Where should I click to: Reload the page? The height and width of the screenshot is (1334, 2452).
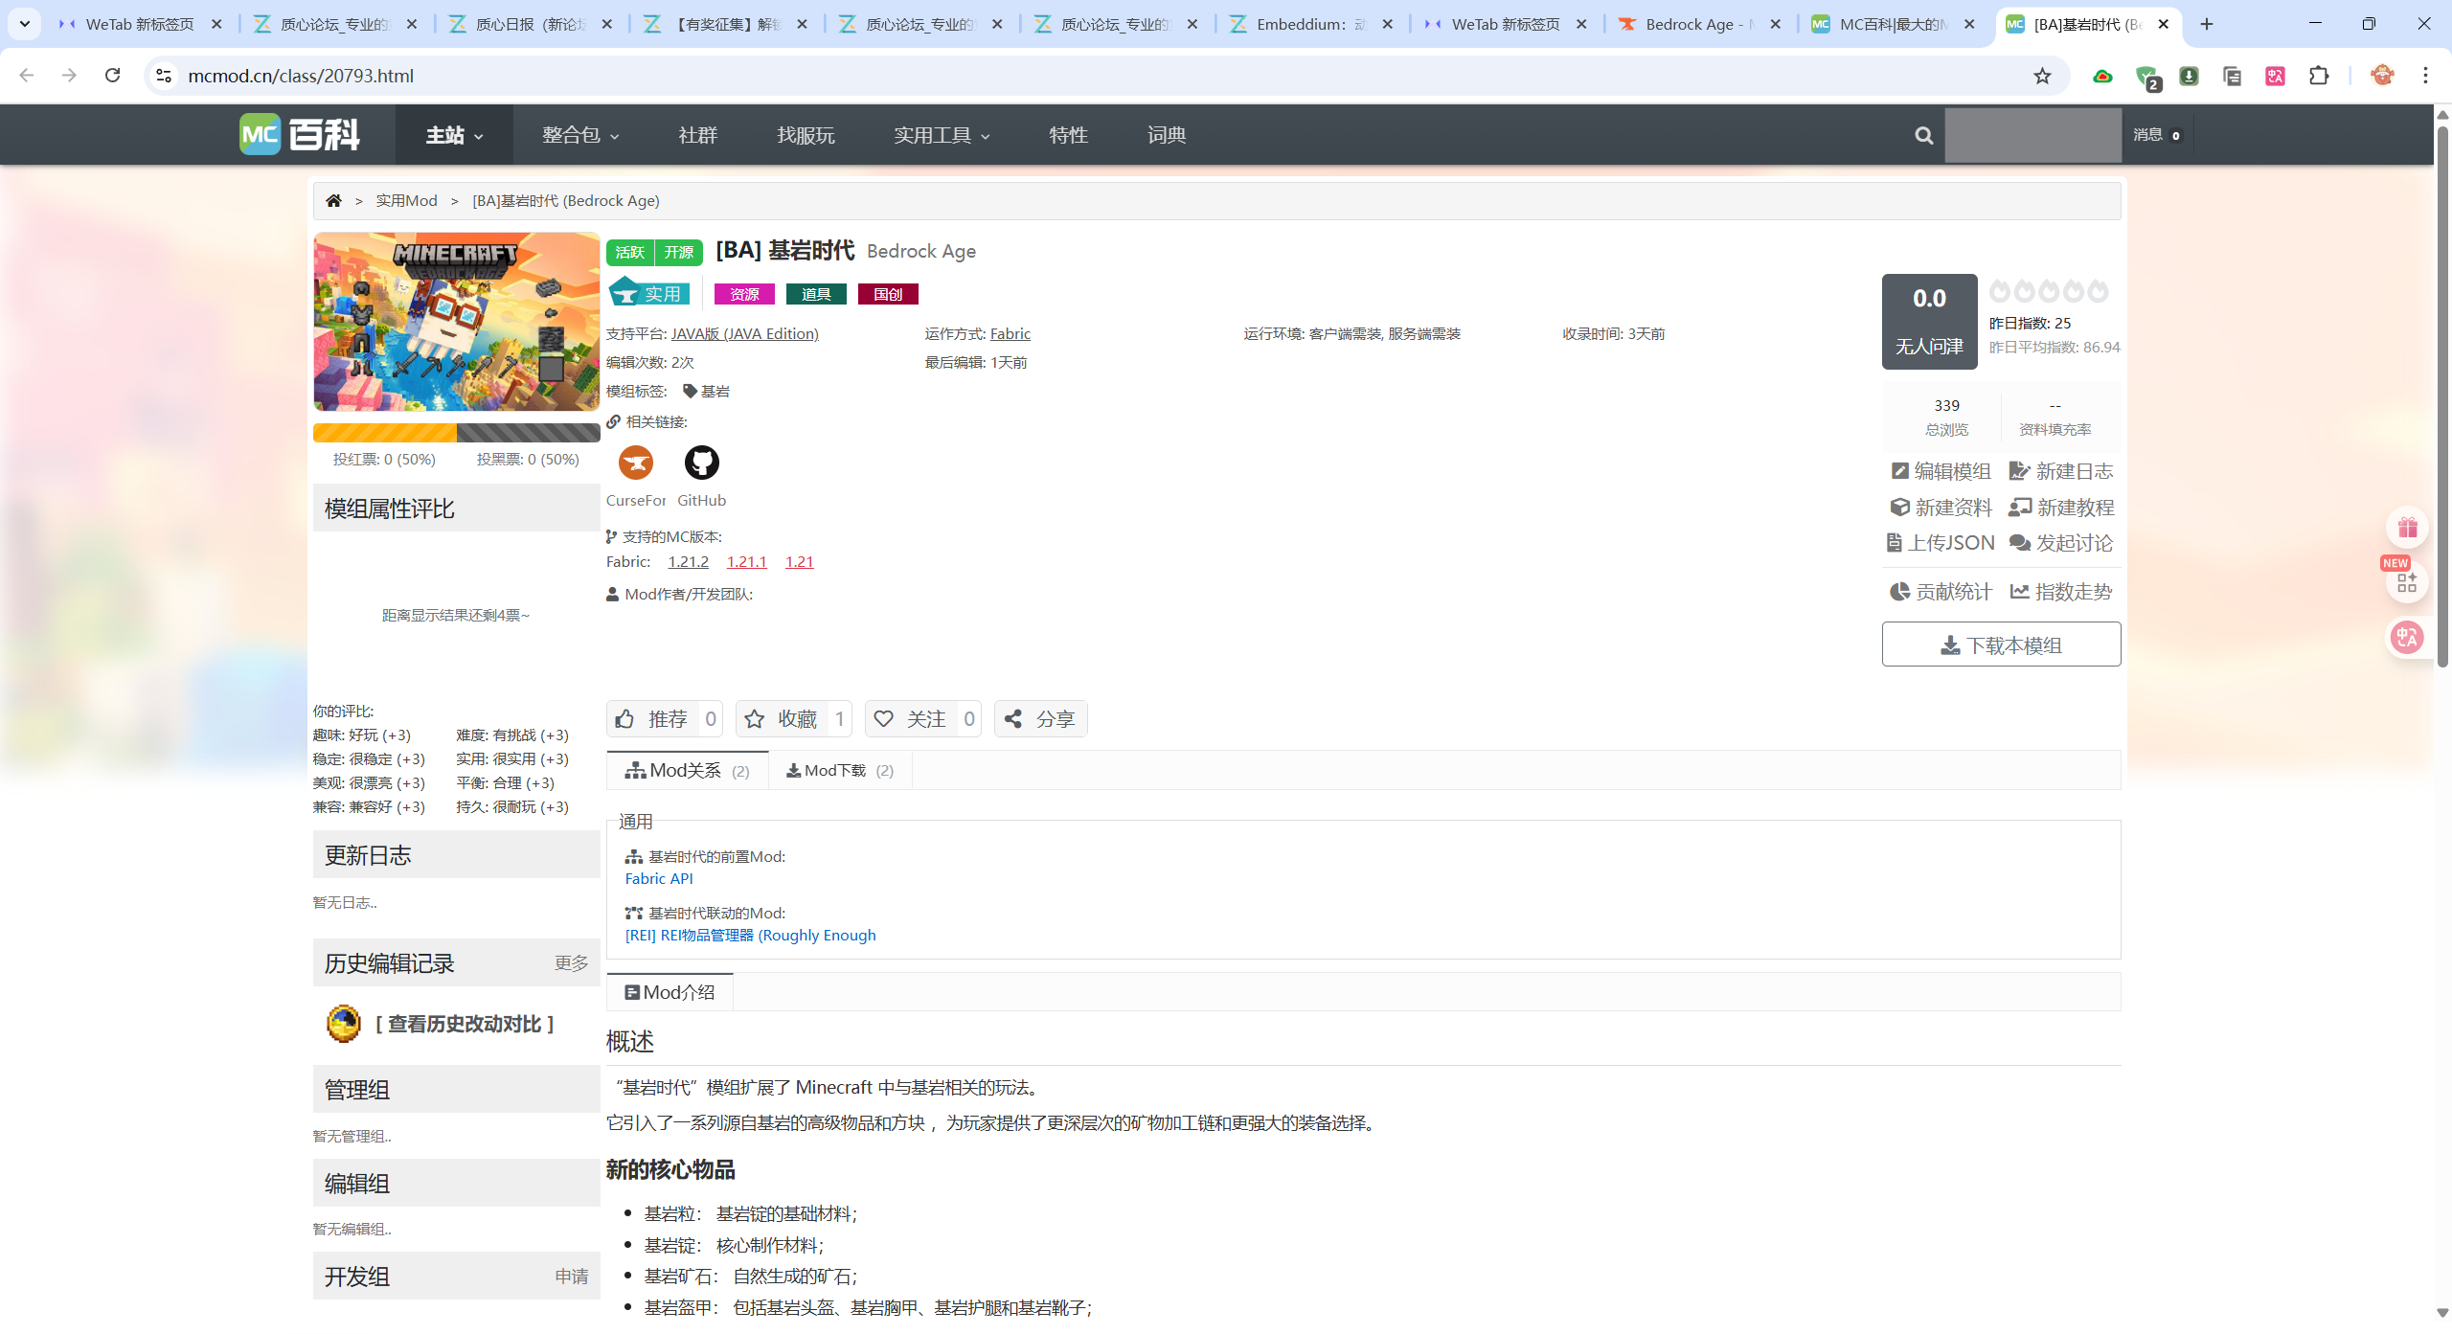(112, 76)
